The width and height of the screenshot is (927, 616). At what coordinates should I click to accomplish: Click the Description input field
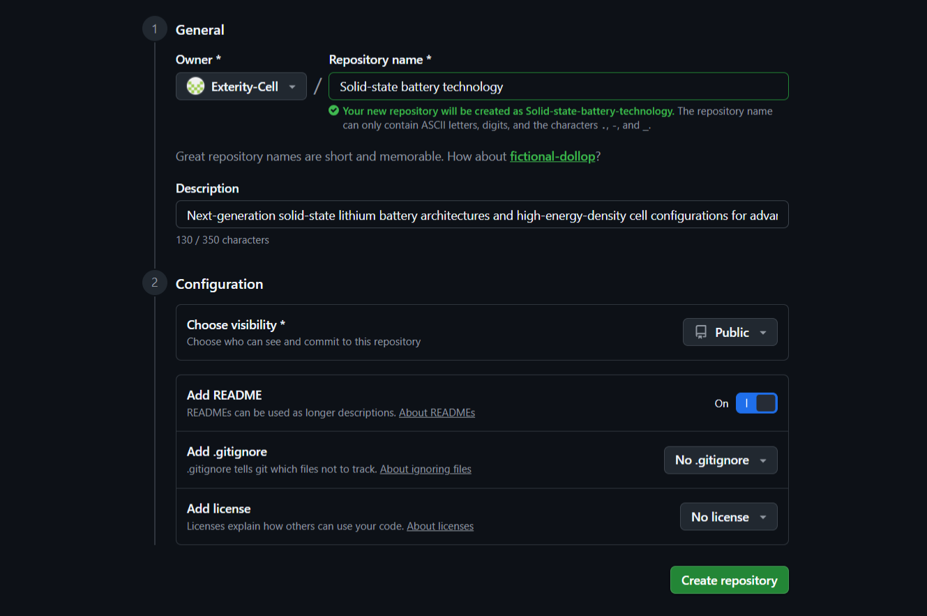[482, 216]
